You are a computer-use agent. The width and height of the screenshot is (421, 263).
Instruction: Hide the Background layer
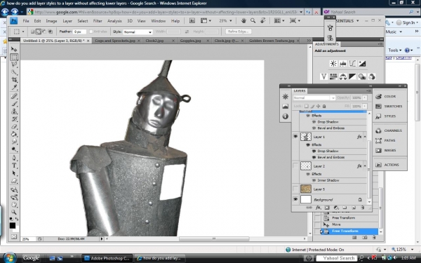pyautogui.click(x=295, y=199)
